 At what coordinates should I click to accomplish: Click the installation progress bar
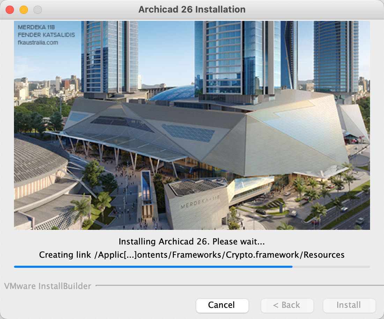192,267
